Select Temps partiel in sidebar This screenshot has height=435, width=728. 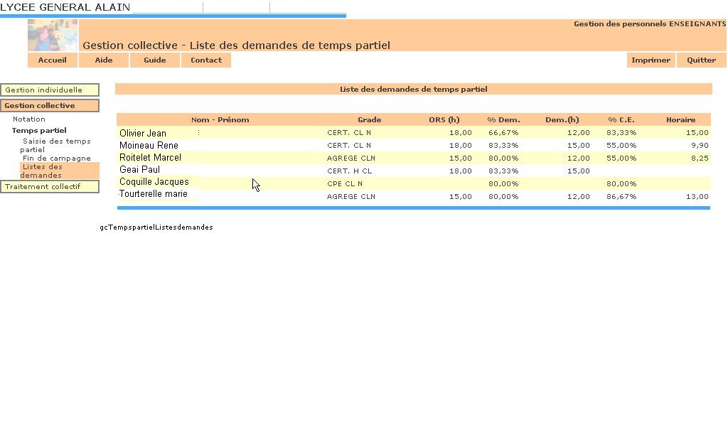coord(39,131)
